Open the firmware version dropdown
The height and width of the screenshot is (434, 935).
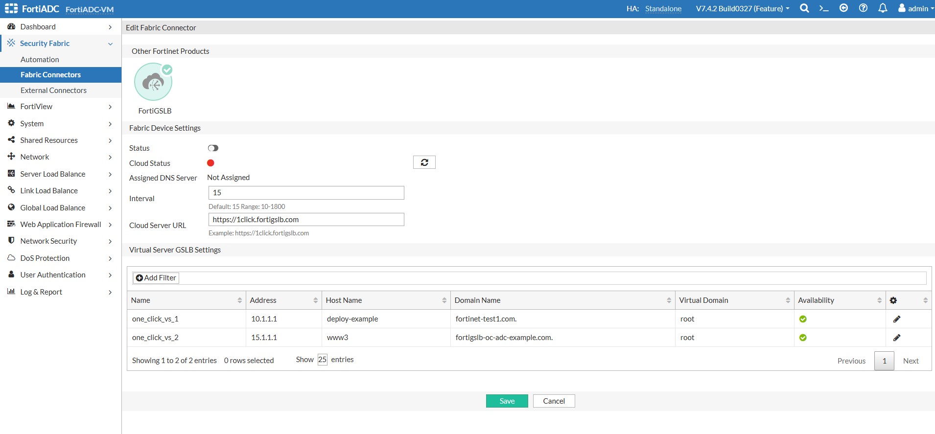pos(742,9)
